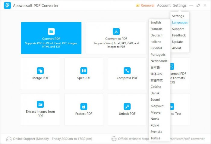
Task: Click the Convert to PDF tile title
Action: pyautogui.click(x=116, y=39)
